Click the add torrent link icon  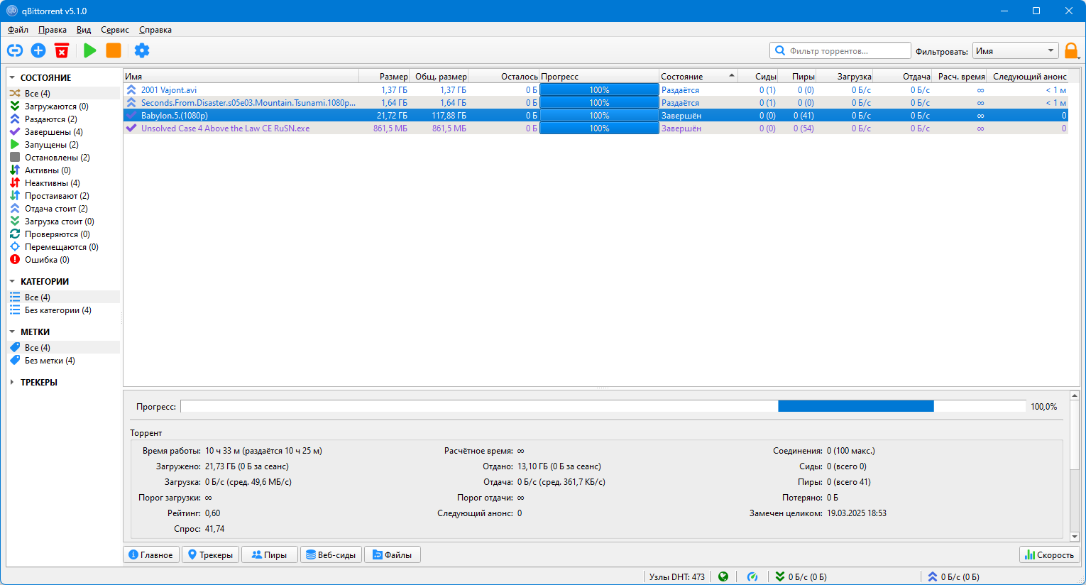(x=15, y=50)
